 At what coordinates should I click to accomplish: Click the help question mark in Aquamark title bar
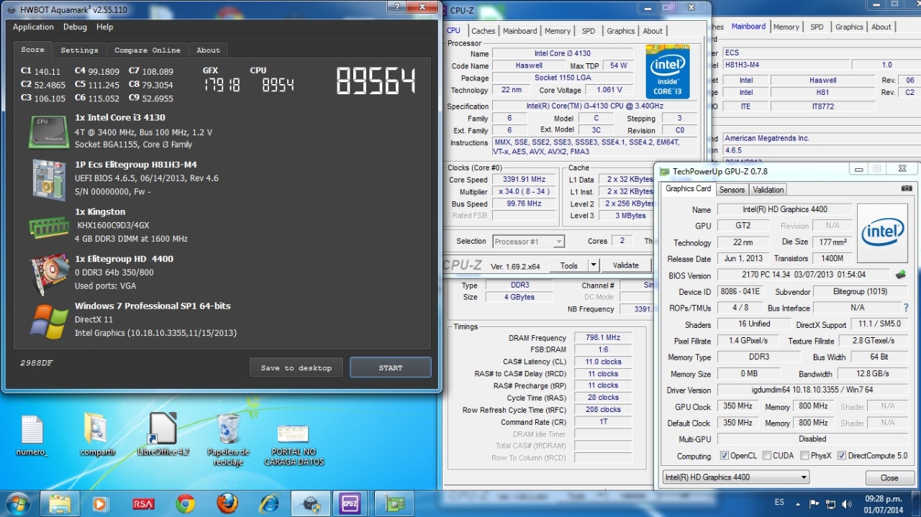tap(397, 6)
